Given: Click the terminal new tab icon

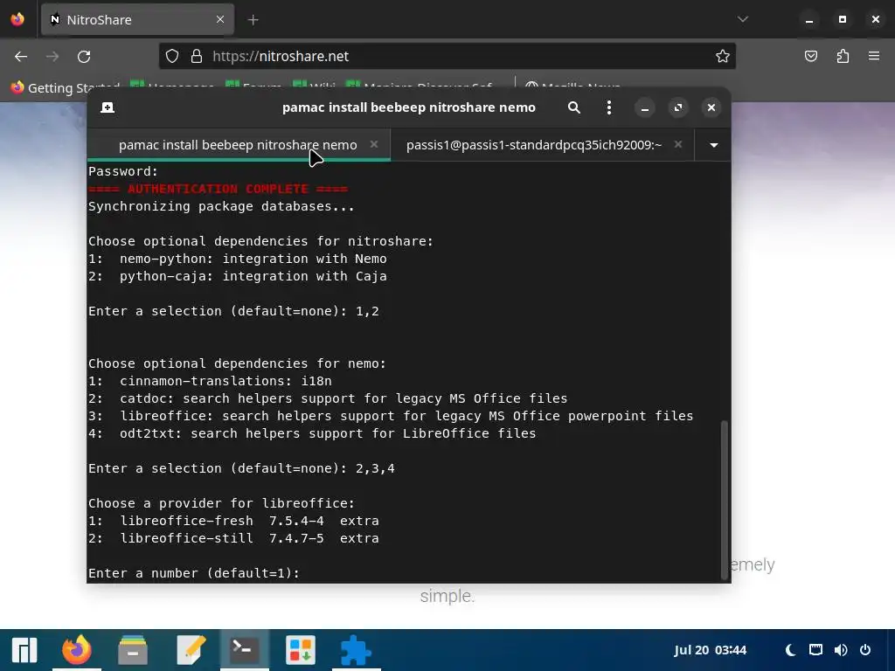Looking at the screenshot, I should (108, 107).
